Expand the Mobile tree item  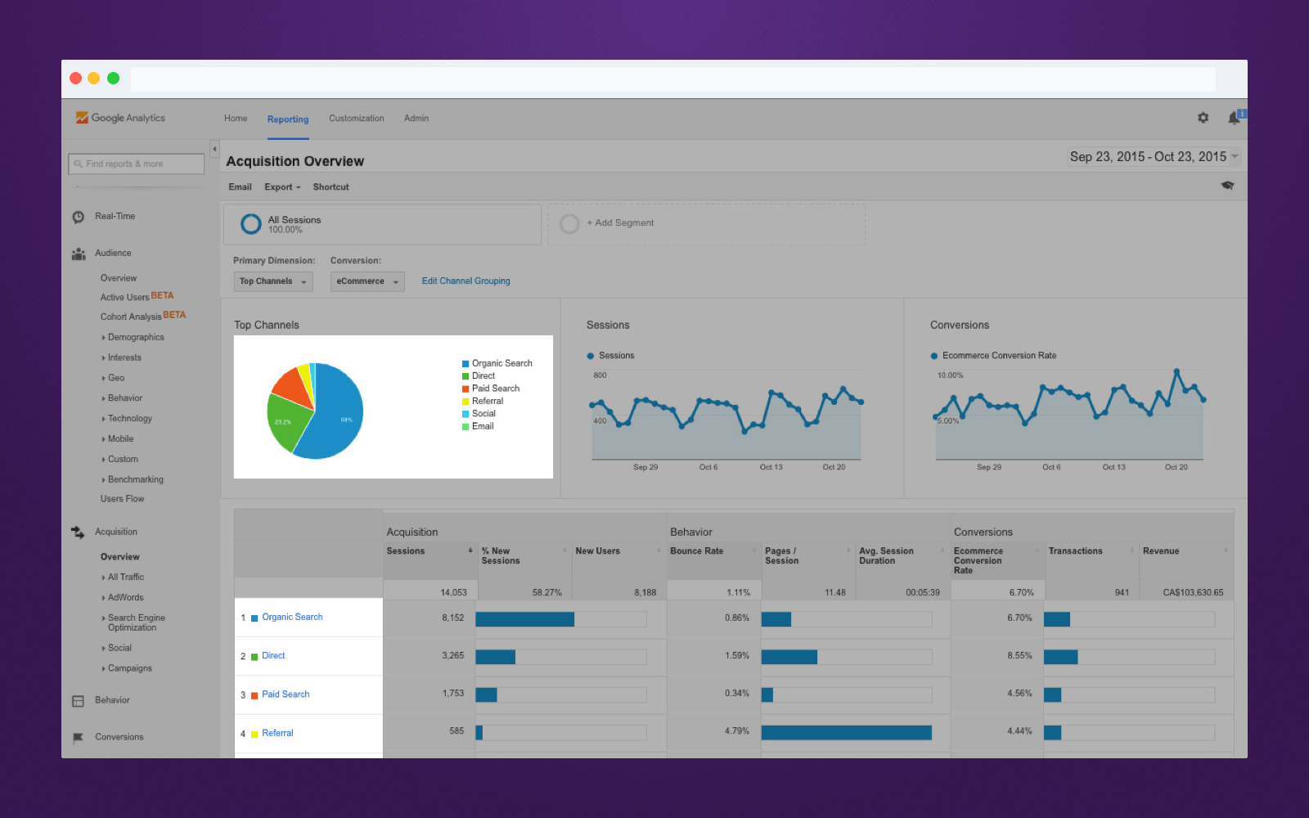coord(117,439)
